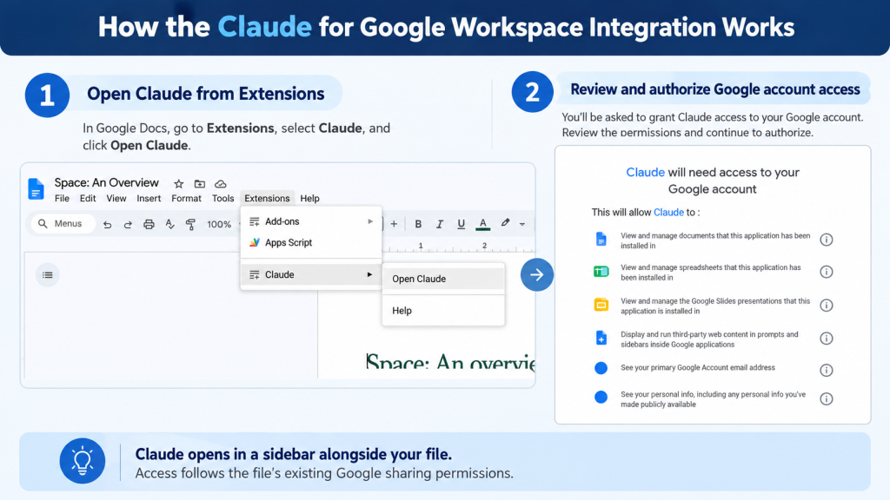Select Open Claude from submenu
890x500 pixels.
pos(443,279)
